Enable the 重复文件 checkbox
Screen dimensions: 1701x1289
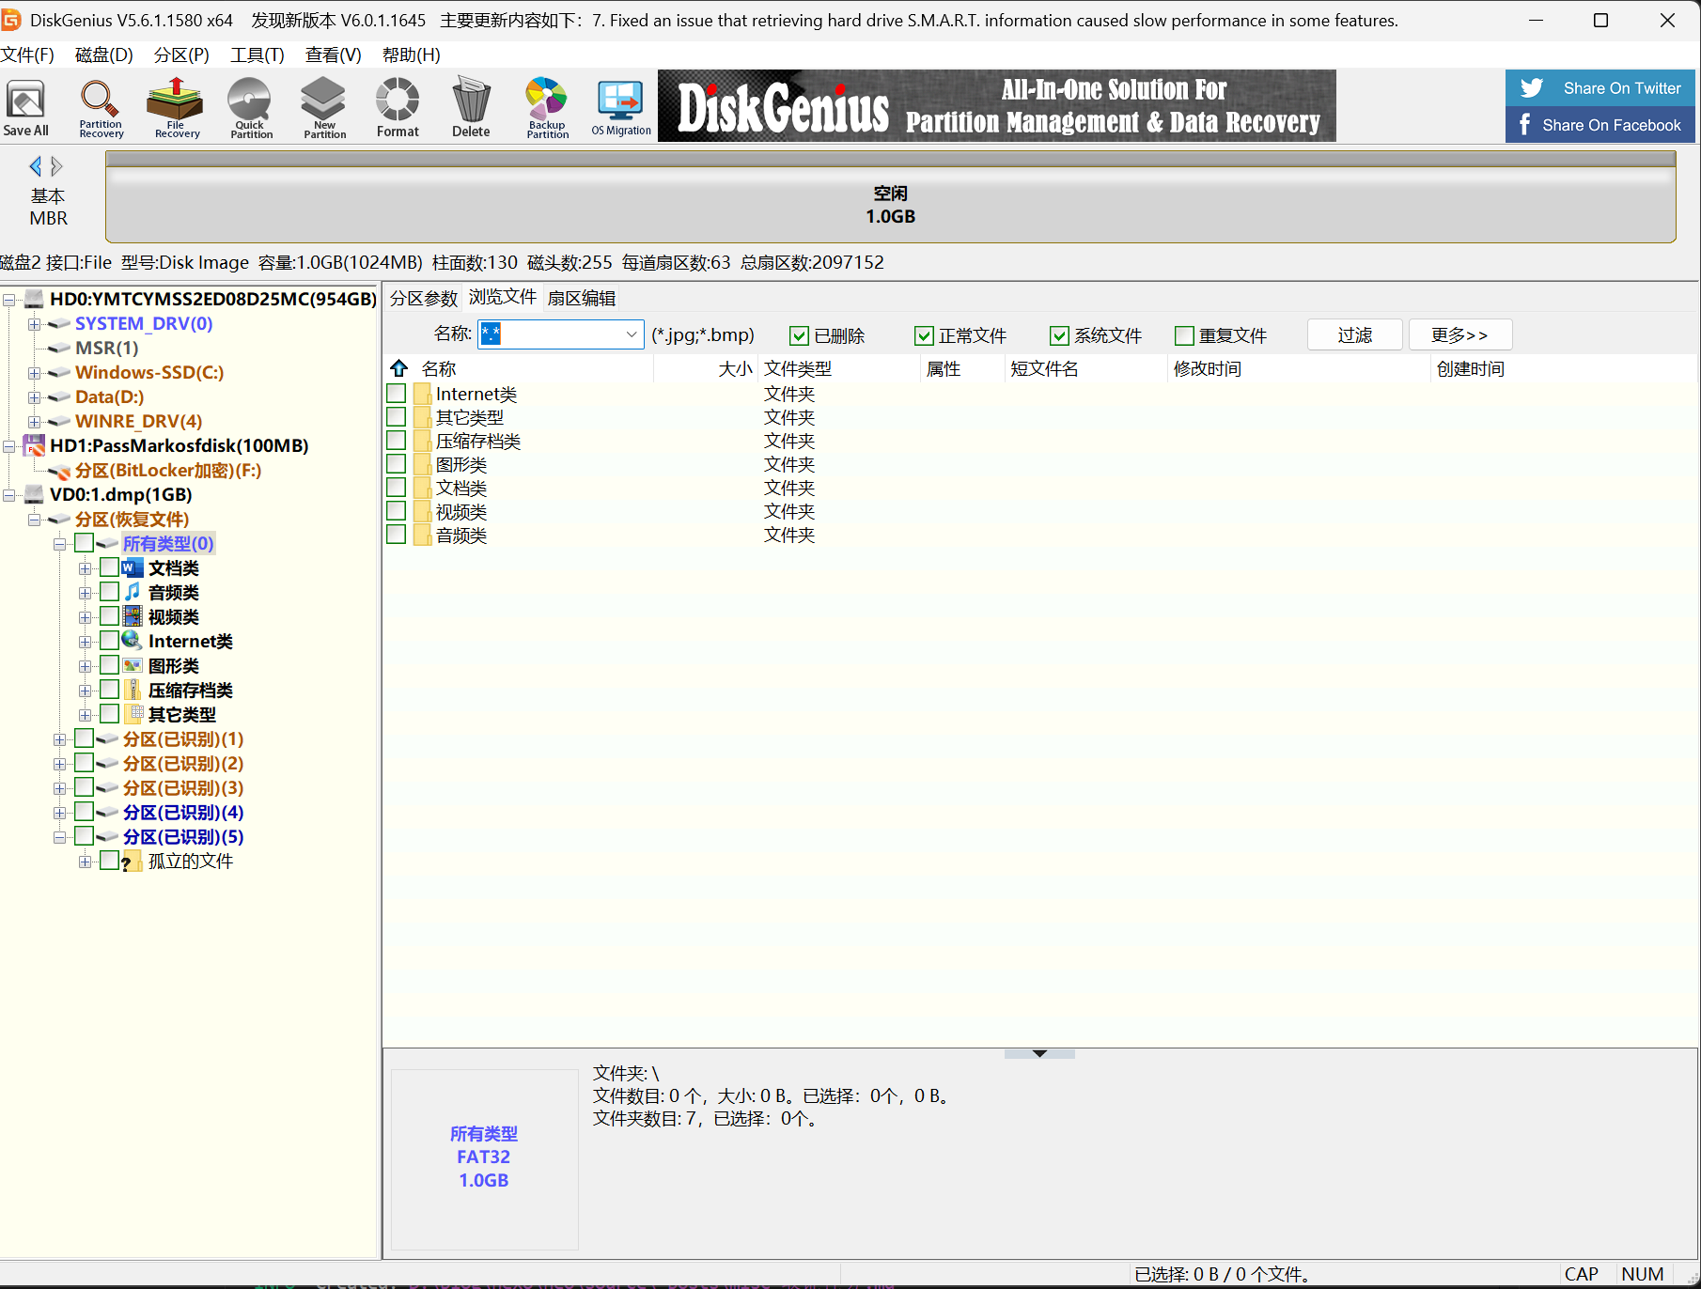tap(1185, 335)
